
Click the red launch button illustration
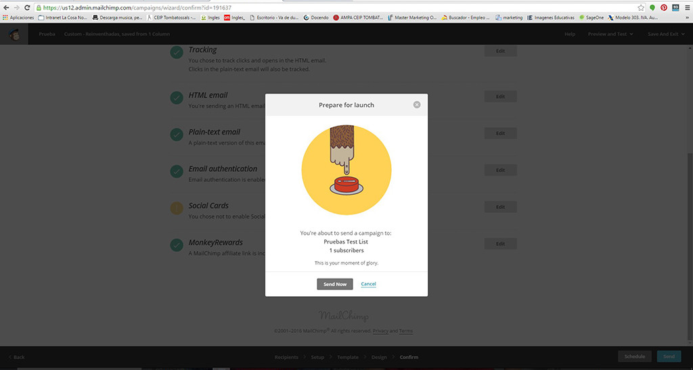click(346, 185)
